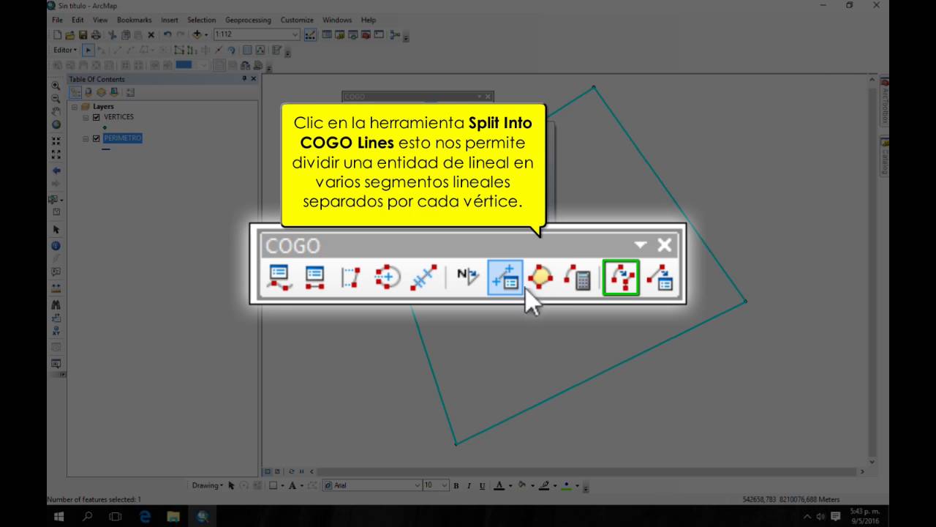936x527 pixels.
Task: Open the Python window icon
Action: point(378,34)
